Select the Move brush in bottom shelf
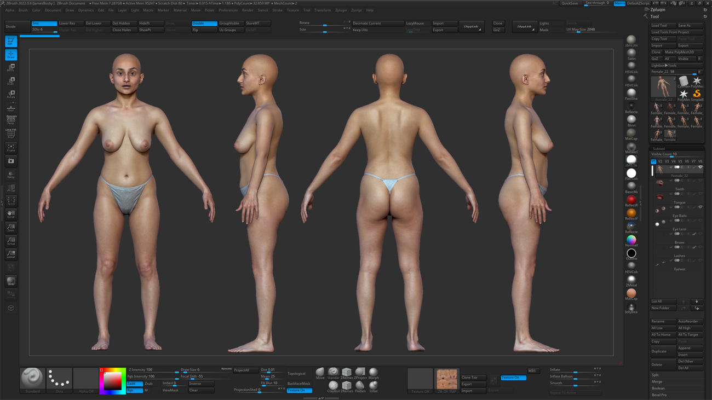Viewport: 712px width, 400px height. tap(320, 374)
